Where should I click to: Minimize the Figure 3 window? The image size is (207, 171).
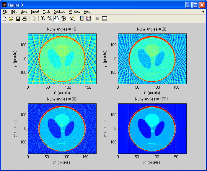click(188, 5)
